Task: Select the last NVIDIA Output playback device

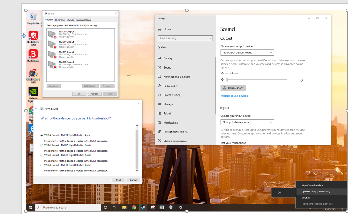Action: [x=80, y=65]
